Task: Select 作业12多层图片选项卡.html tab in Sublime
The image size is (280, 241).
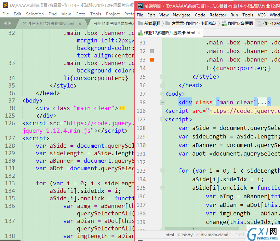Action: [114, 24]
